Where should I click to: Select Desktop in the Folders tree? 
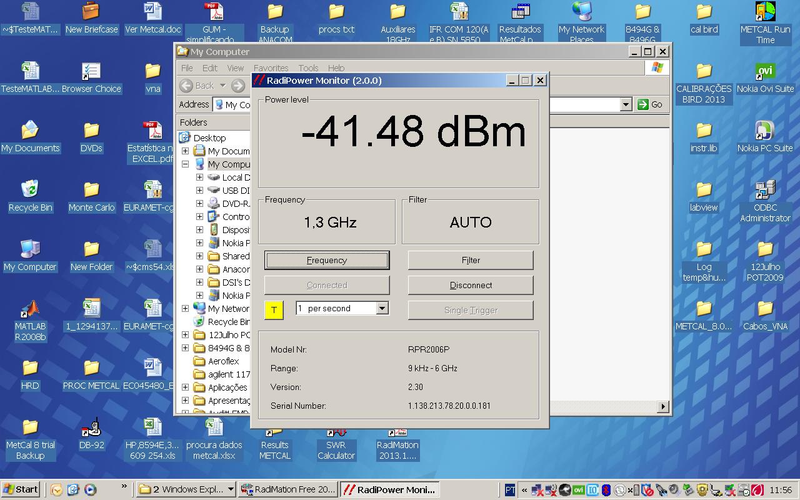(209, 137)
